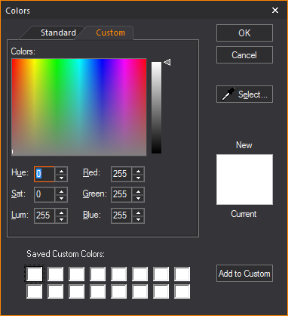Viewport: 288px width, 316px height.
Task: Click the Lum input field
Action: point(44,215)
